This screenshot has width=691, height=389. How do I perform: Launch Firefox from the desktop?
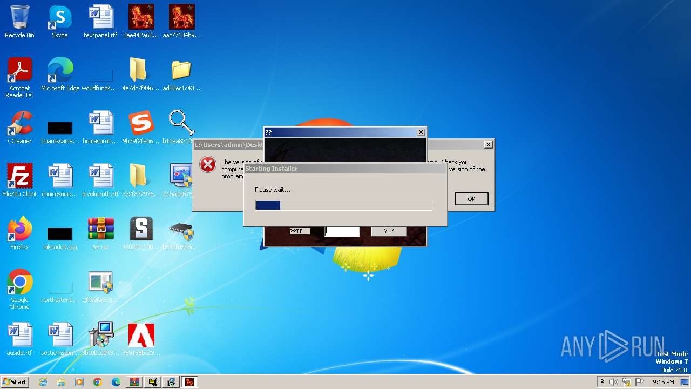click(x=19, y=233)
